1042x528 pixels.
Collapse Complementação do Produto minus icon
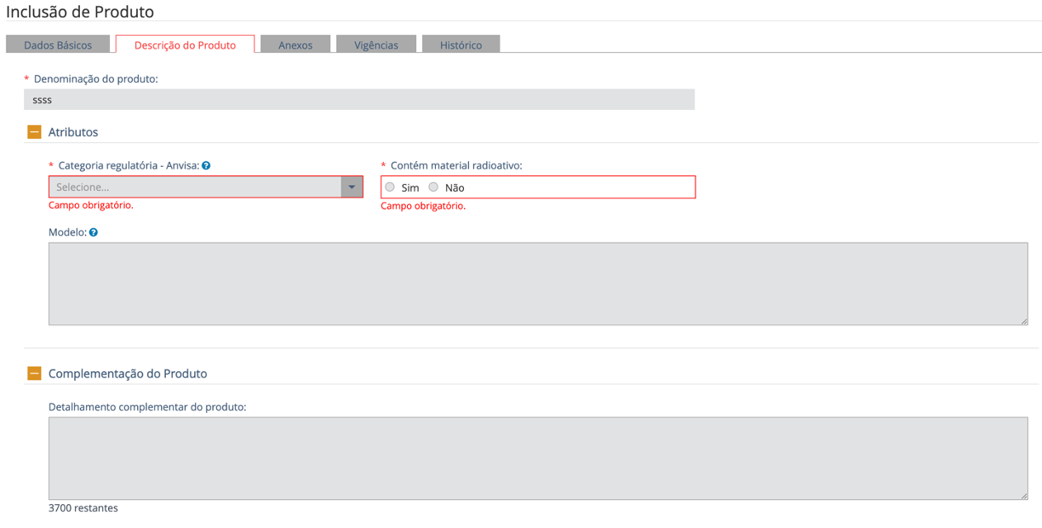point(34,373)
